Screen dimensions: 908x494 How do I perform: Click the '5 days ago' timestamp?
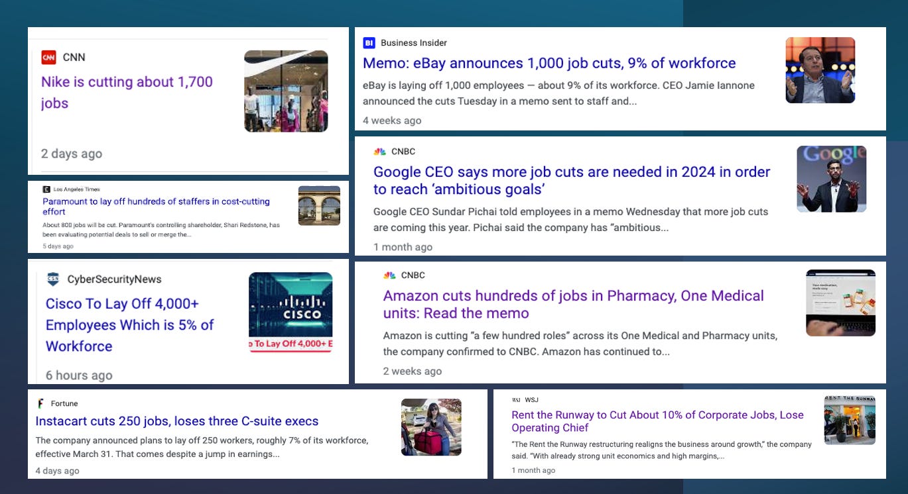pyautogui.click(x=58, y=246)
